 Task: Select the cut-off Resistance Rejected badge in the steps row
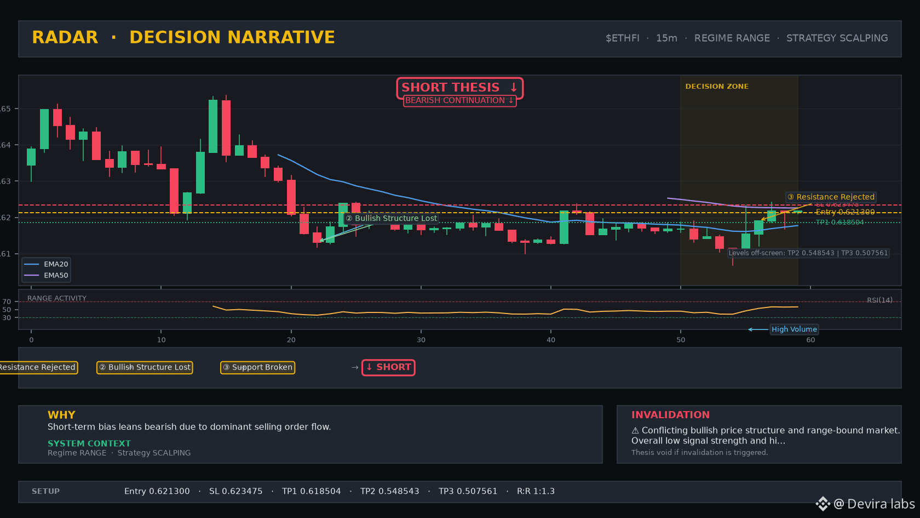point(38,367)
